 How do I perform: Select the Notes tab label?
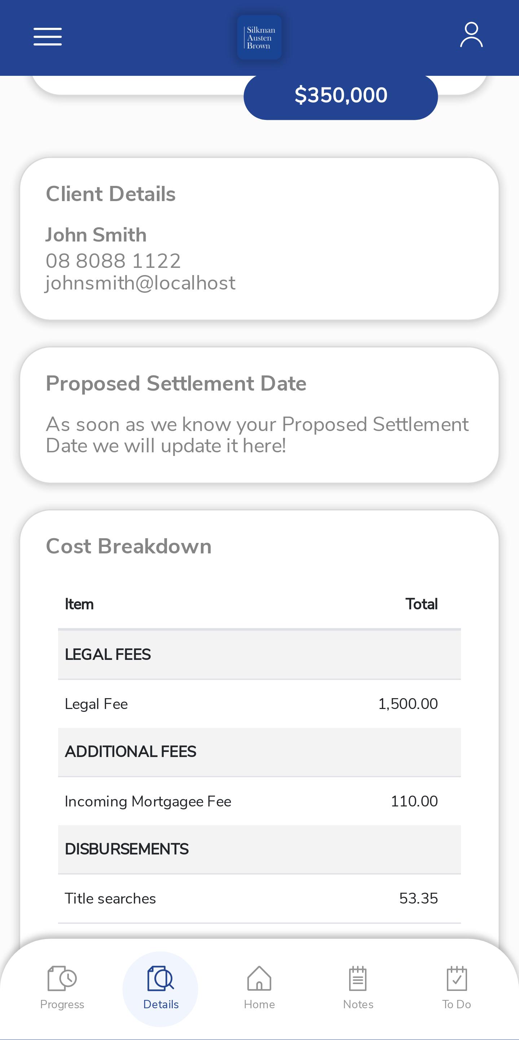(358, 1005)
